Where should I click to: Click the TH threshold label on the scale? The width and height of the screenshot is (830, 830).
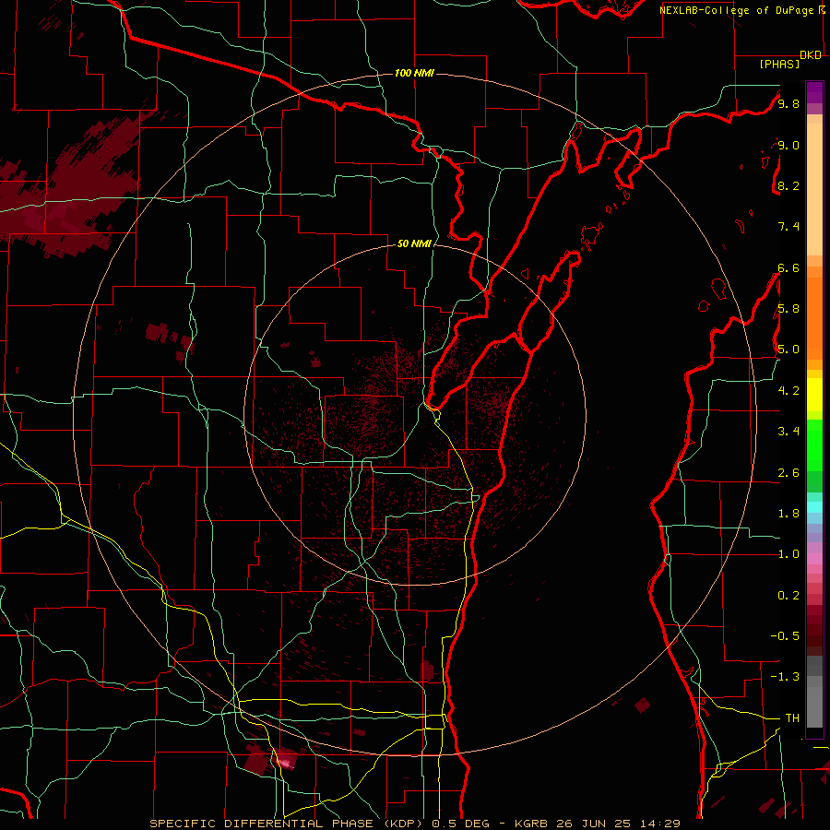click(792, 718)
